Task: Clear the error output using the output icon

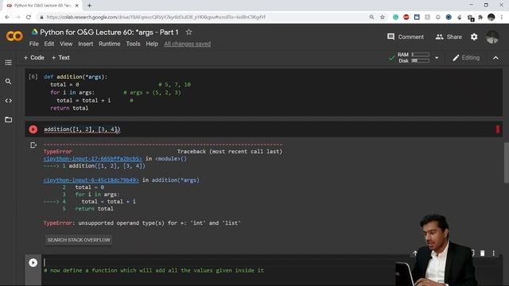Action: (x=33, y=145)
